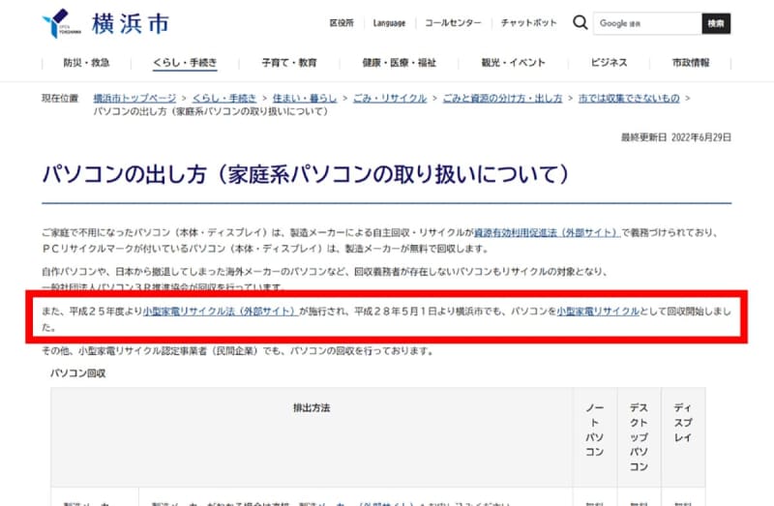774x506 pixels.
Task: Click the 検索 search button
Action: 716,22
